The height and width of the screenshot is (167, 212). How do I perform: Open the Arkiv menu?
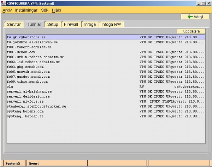(7, 10)
